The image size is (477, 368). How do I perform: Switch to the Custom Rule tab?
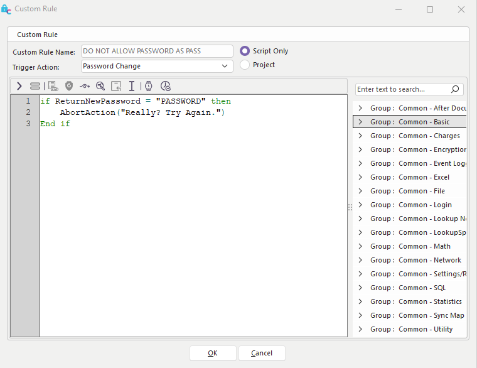coord(38,35)
